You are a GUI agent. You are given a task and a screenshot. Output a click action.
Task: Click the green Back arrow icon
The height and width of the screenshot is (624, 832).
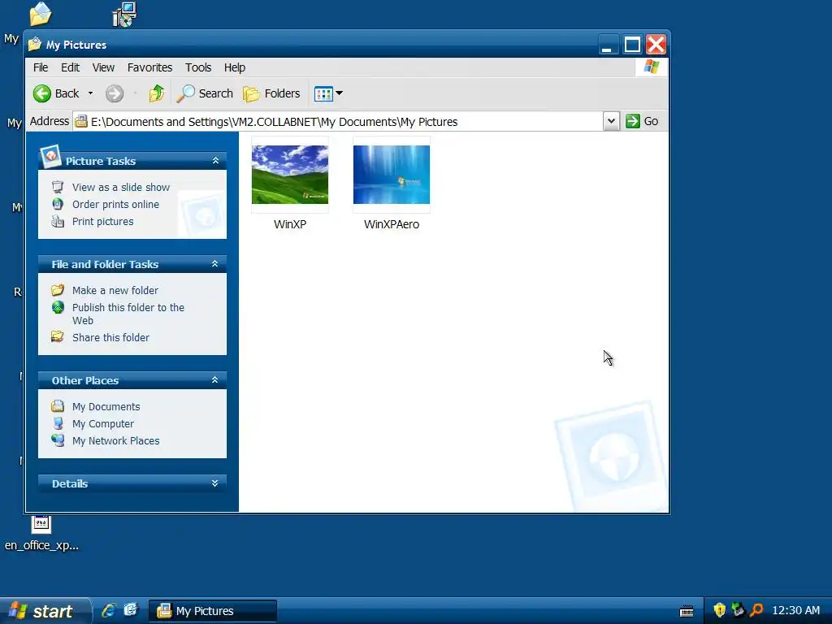[42, 93]
